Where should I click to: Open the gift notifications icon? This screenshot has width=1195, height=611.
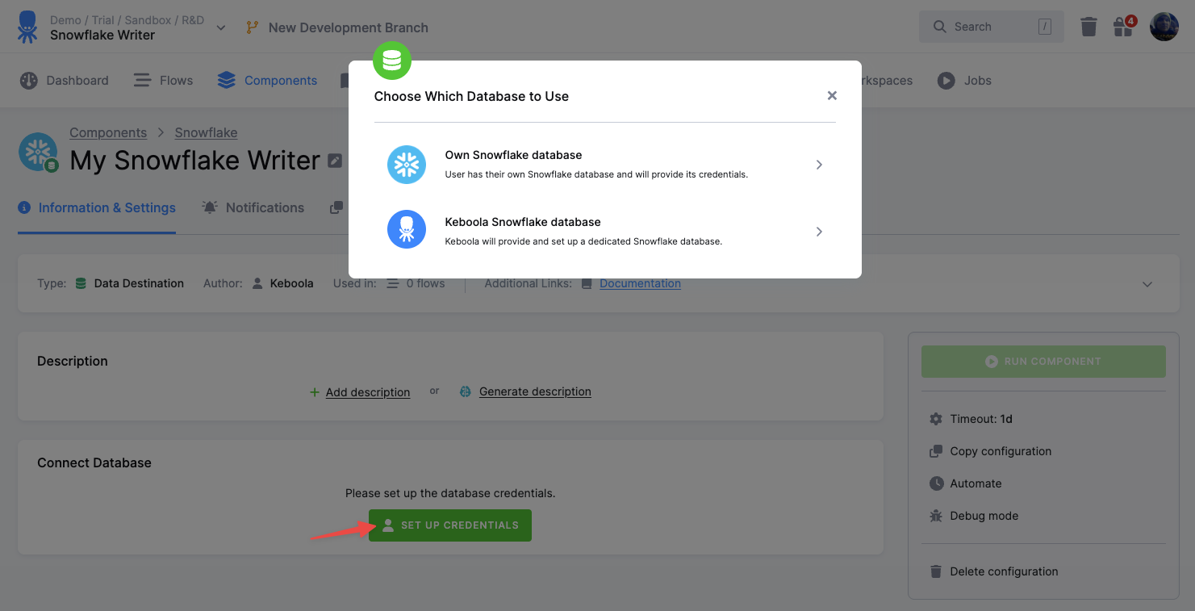[x=1123, y=27]
